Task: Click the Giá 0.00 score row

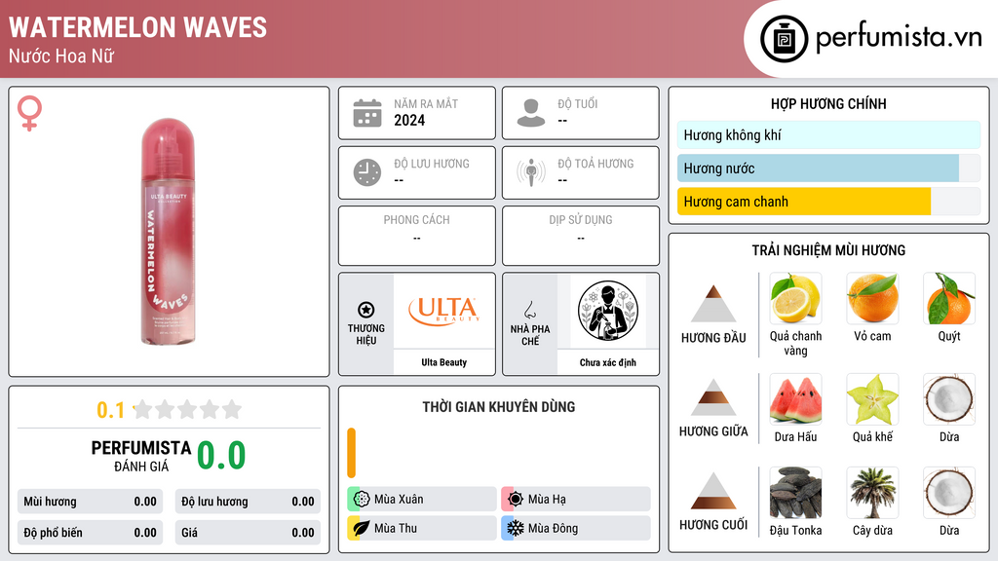Action: point(248,533)
